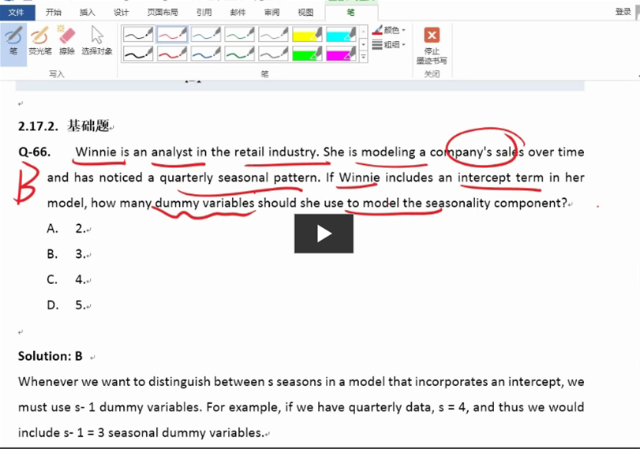Click the Sign in (登录) link
The width and height of the screenshot is (640, 449).
(x=623, y=12)
